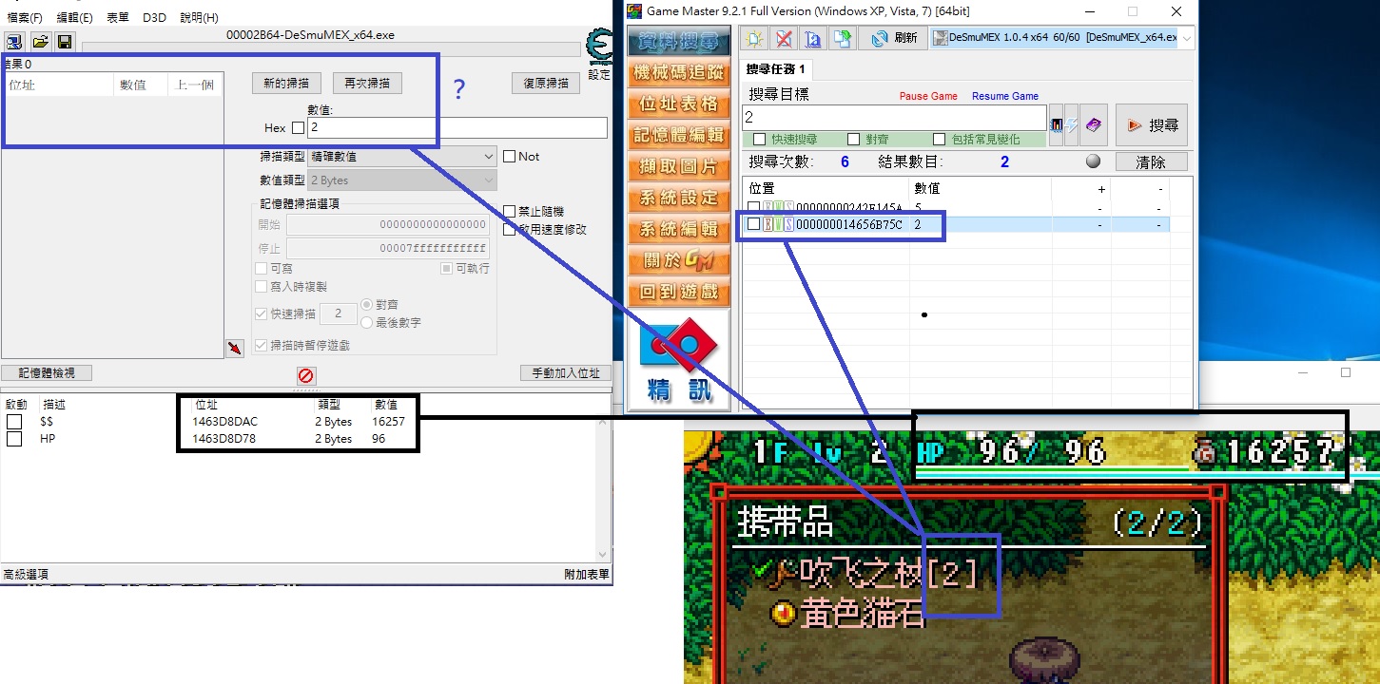The height and width of the screenshot is (684, 1380).
Task: Click the 新的掃描 button
Action: pos(286,84)
